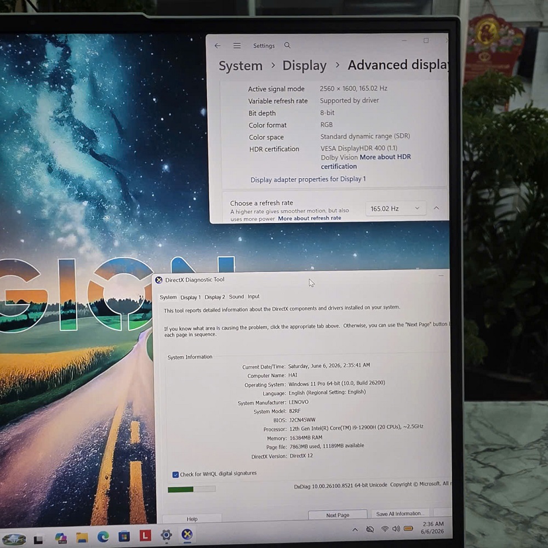Click the Help button in DxDiag
This screenshot has height=548, width=548.
[x=192, y=519]
